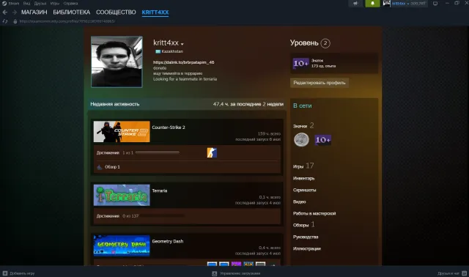The height and width of the screenshot is (277, 469).
Task: Open the Руководства link
Action: click(x=306, y=237)
